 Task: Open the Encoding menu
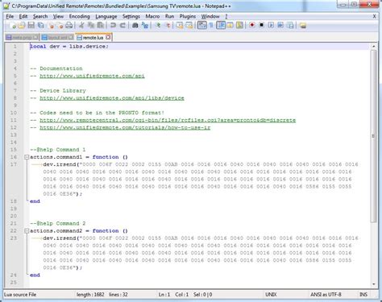coord(80,16)
